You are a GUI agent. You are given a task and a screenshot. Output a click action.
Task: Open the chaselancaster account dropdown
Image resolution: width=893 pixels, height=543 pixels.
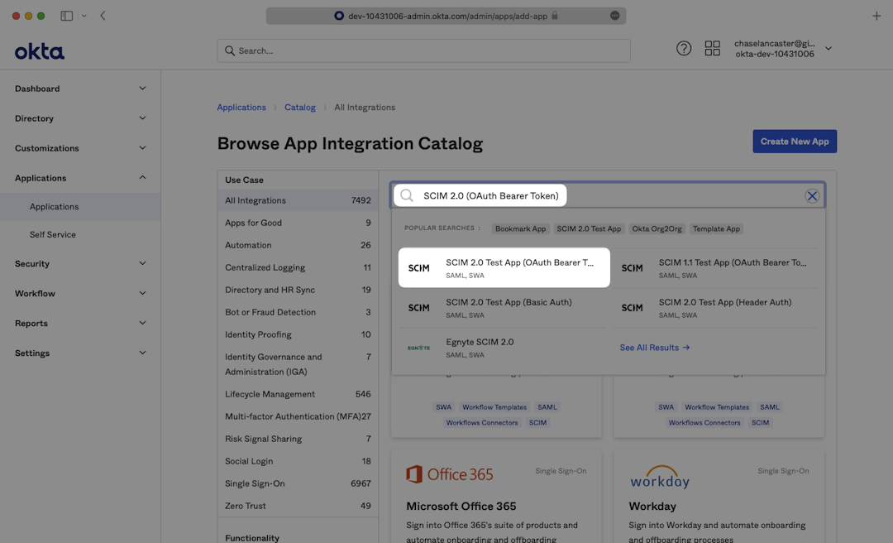coord(781,48)
